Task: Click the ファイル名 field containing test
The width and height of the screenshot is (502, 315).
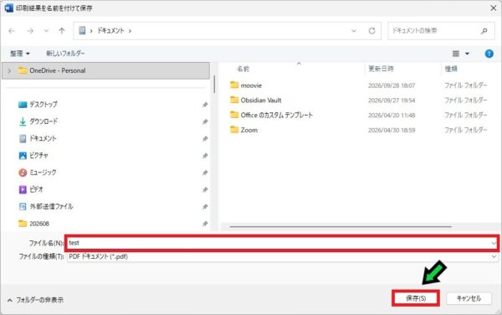Action: [282, 243]
